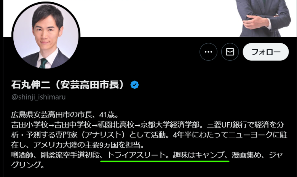Open the circular profile avatar photo
Image resolution: width=297 pixels, height=177 pixels.
point(46,35)
